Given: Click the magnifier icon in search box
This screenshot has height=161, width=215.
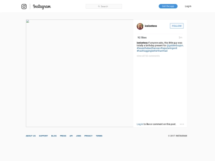Looking at the screenshot, I should (99, 6).
